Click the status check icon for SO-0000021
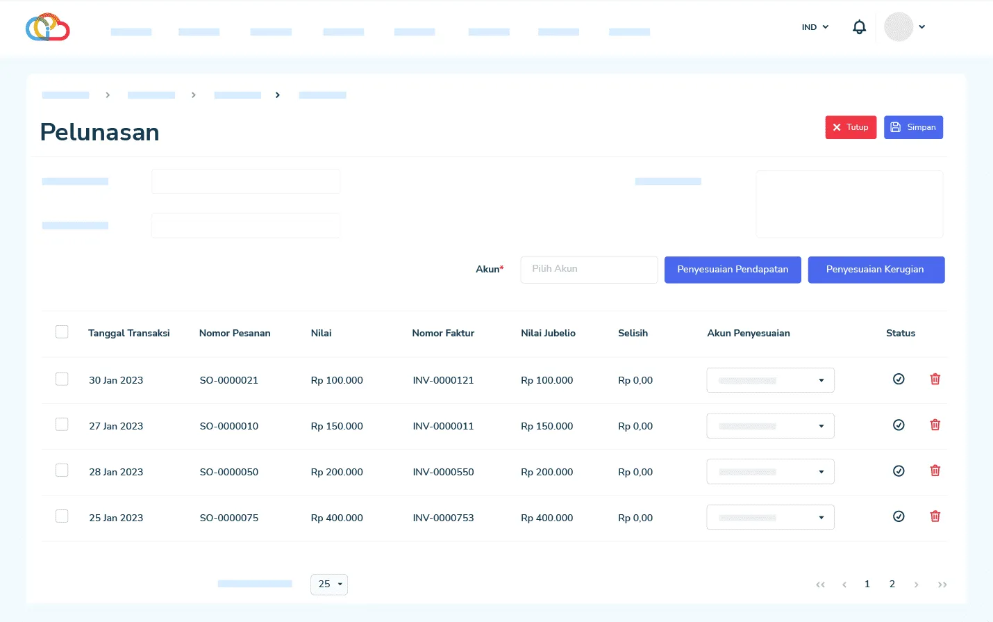Image resolution: width=993 pixels, height=622 pixels. coord(899,379)
